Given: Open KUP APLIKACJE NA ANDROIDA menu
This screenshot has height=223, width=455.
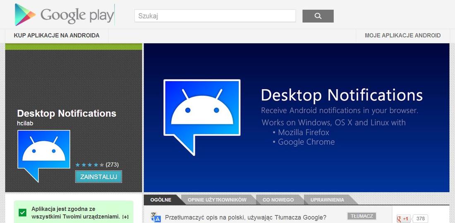Looking at the screenshot, I should [x=57, y=36].
